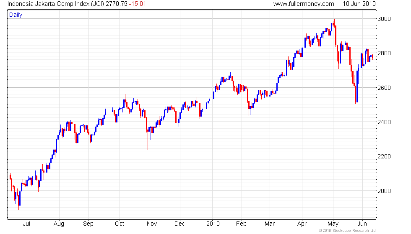Click the 3000 price axis label
Screen dimensions: 411x234
(384, 19)
